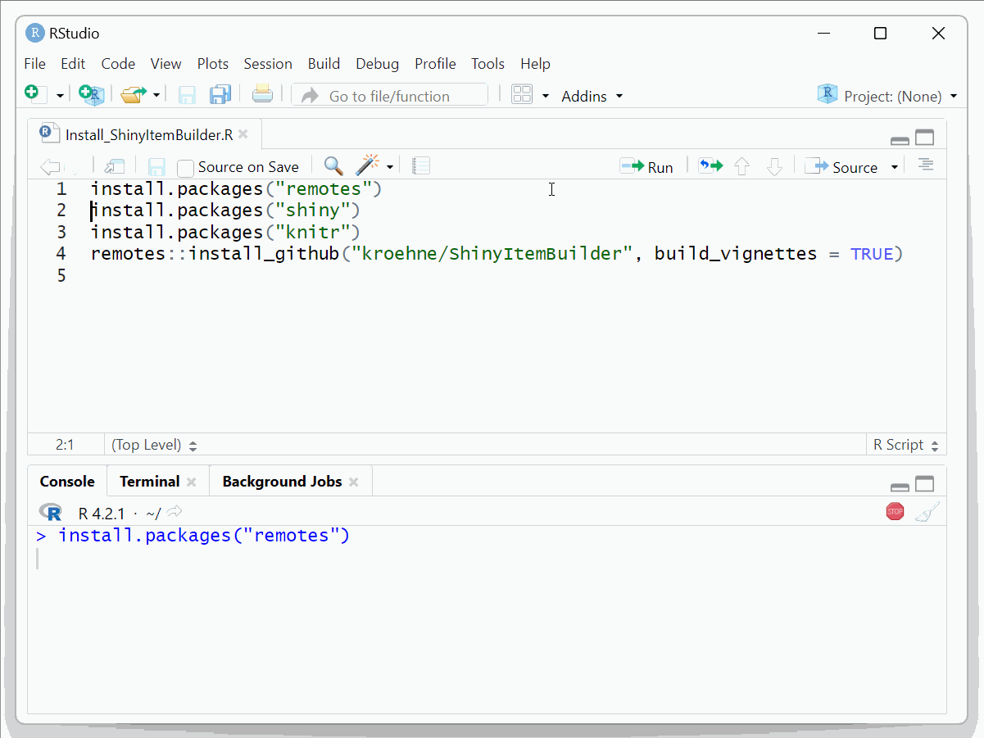Select the Console tab

click(67, 482)
